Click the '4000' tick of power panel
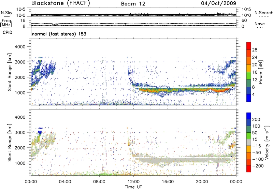273x189 pixels. (20, 47)
